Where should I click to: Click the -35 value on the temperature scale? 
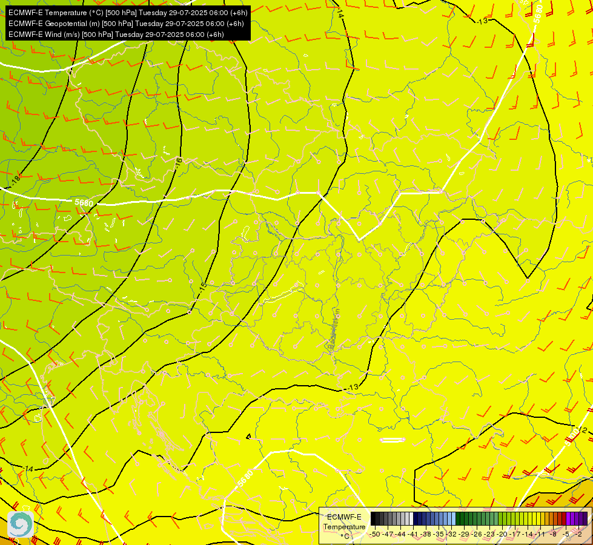439,534
